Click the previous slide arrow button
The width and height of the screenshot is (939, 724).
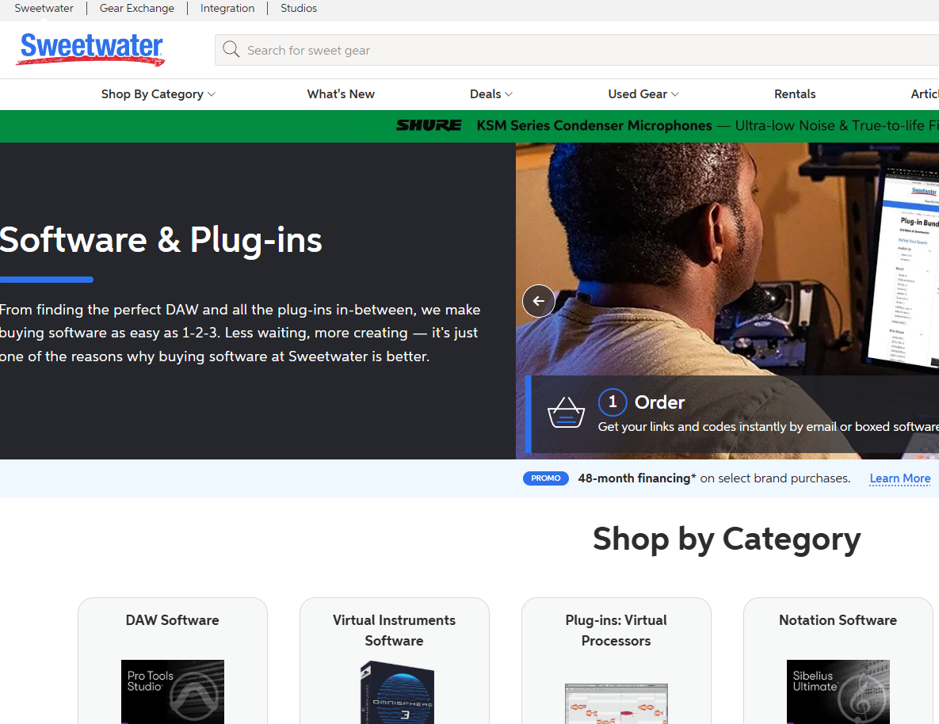[x=539, y=301]
